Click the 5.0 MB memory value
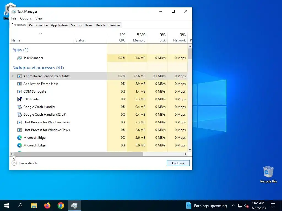This screenshot has height=211, width=282. click(x=140, y=145)
